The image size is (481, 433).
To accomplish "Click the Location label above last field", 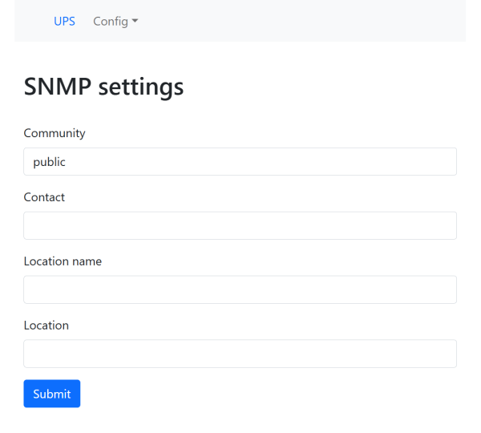I will click(46, 326).
